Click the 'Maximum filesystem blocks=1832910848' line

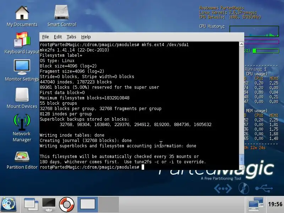click(84, 98)
